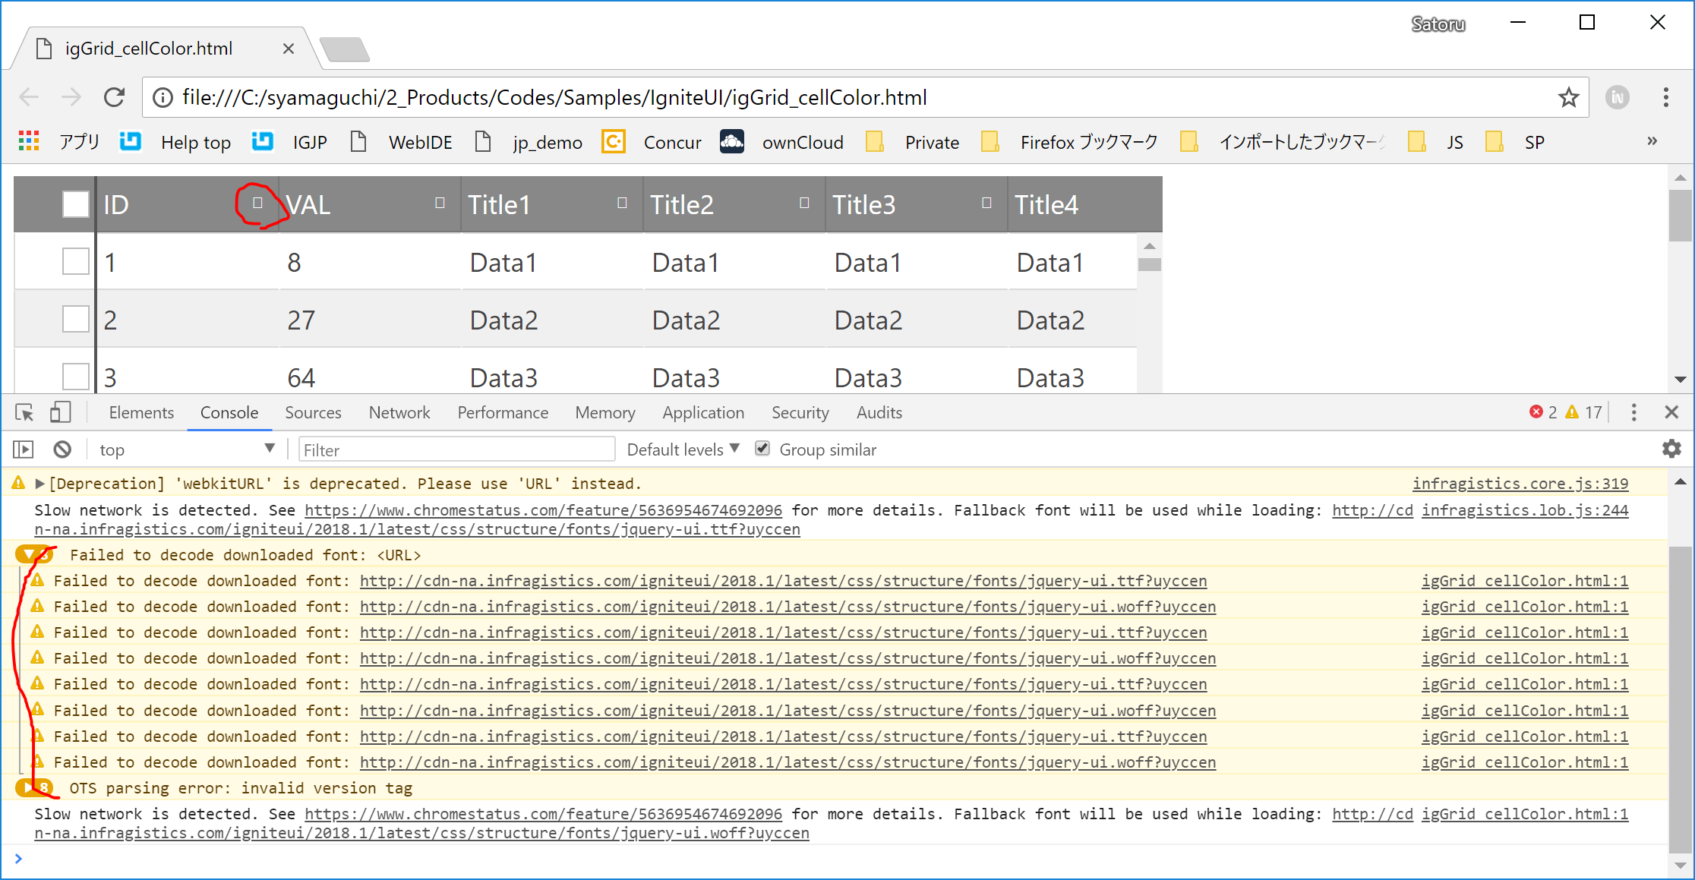1695x880 pixels.
Task: Bookmark this page with the star
Action: click(1568, 97)
